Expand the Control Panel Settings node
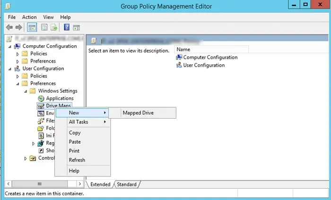Image resolution: width=331 pixels, height=200 pixels. coord(26,158)
